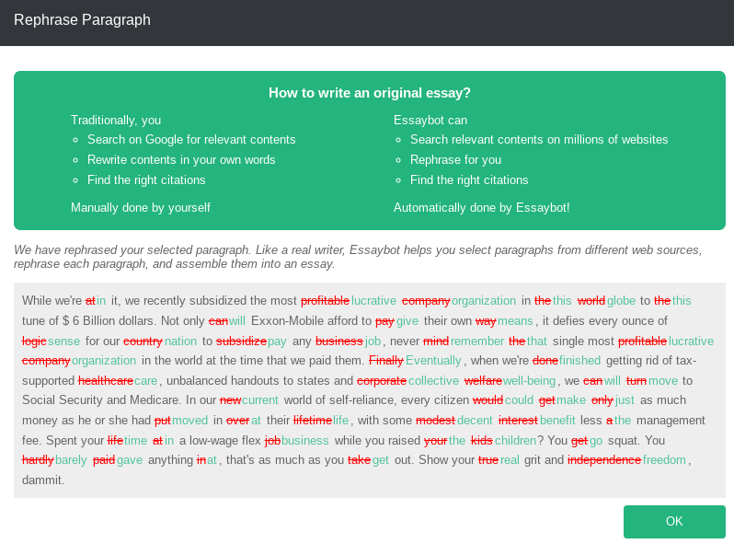Click the OK button

(x=674, y=522)
